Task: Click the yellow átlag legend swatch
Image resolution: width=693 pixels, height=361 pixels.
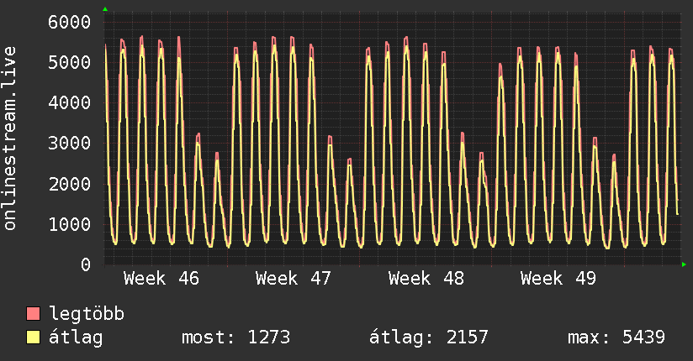Action: coord(34,338)
